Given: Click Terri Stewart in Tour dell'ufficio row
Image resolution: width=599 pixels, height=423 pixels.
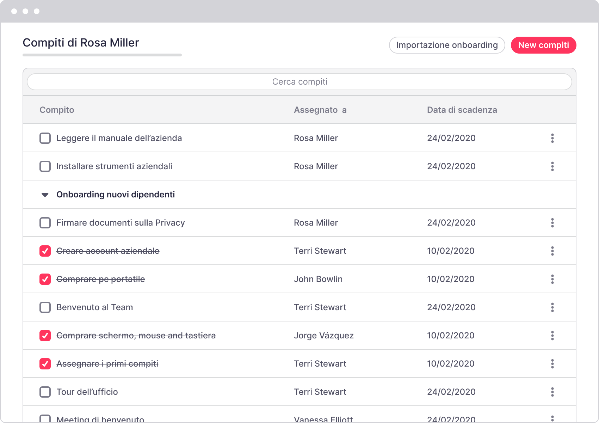Looking at the screenshot, I should (320, 392).
